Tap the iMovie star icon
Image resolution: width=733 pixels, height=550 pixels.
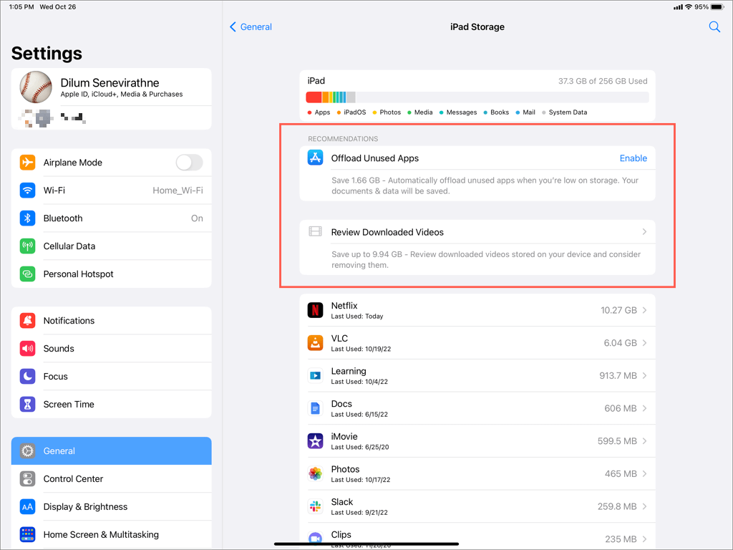pyautogui.click(x=315, y=441)
